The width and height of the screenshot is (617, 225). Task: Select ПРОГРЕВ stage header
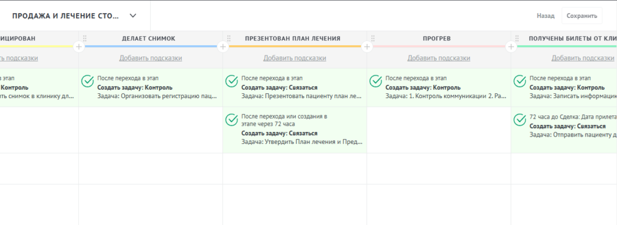point(437,39)
